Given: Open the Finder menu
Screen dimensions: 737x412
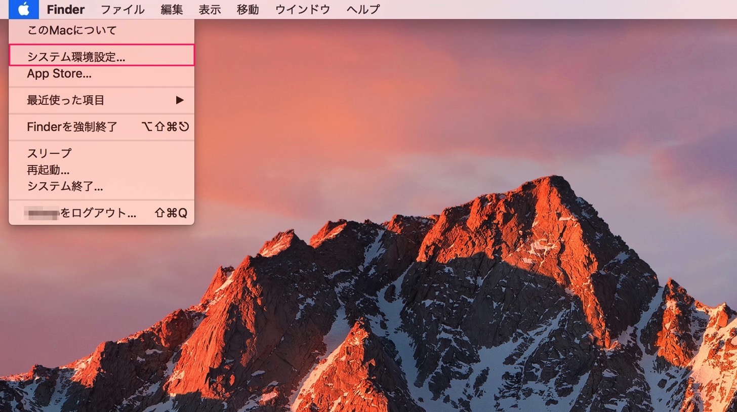Looking at the screenshot, I should (x=66, y=9).
